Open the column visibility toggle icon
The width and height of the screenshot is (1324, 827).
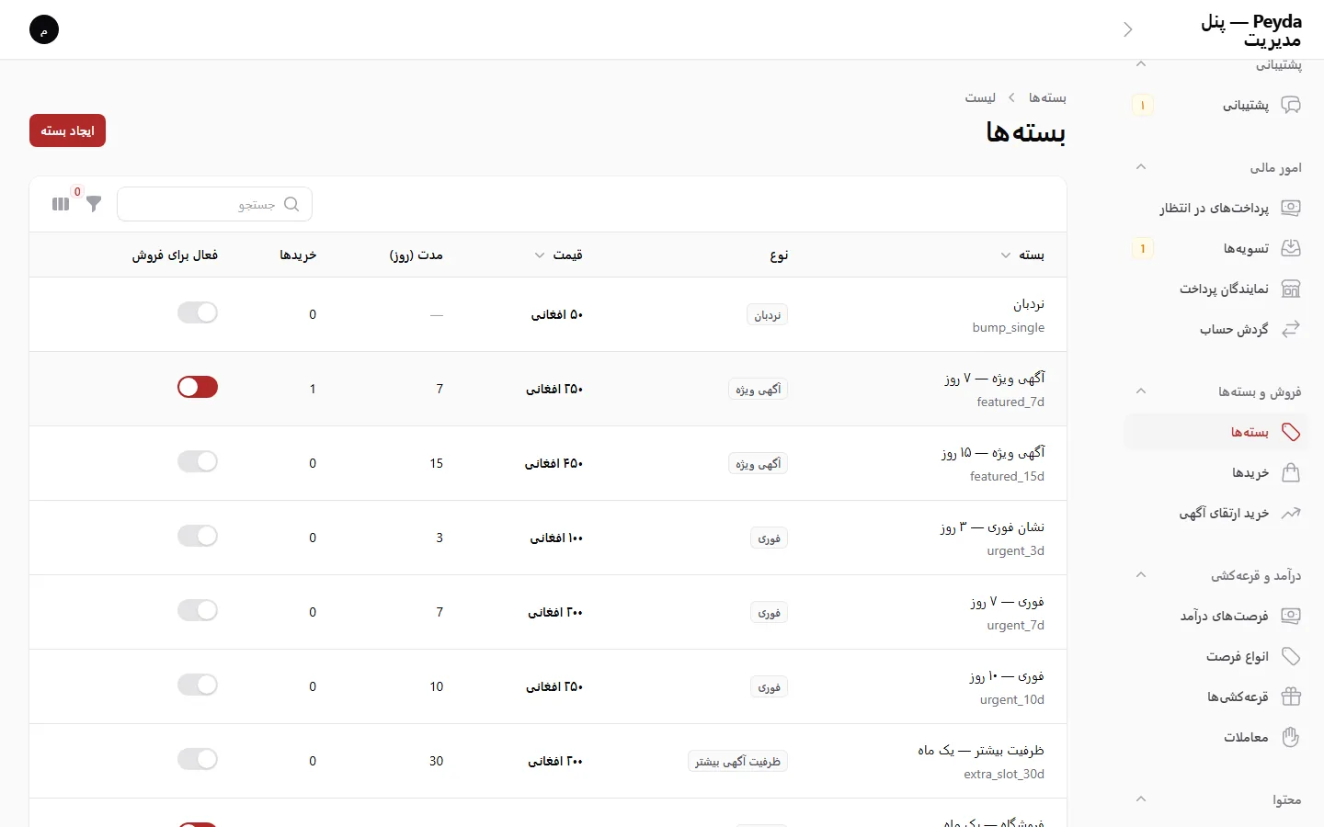pyautogui.click(x=61, y=204)
